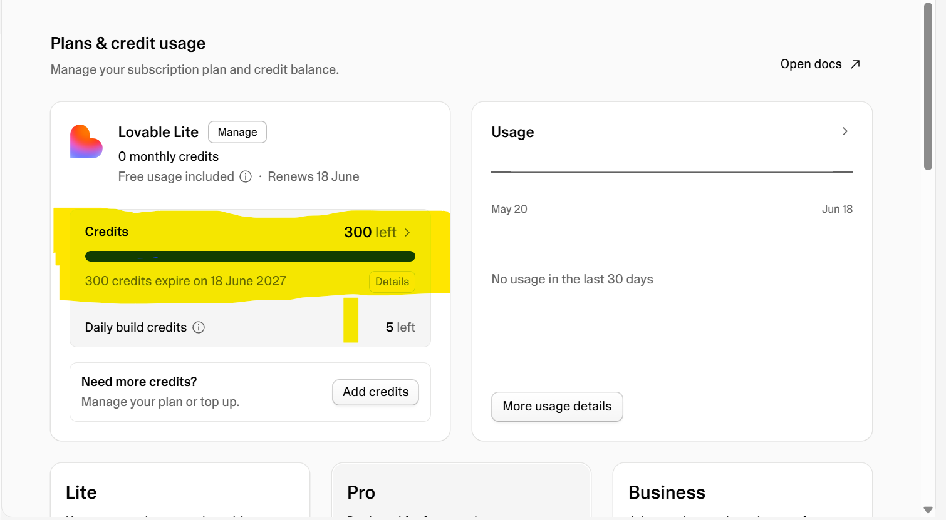The width and height of the screenshot is (946, 520).
Task: Click '0 monthly credits' text
Action: [169, 156]
